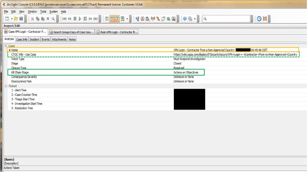Click the Fast Forward playback control
Image resolution: width=307 pixels, height=172 pixels.
90,19
